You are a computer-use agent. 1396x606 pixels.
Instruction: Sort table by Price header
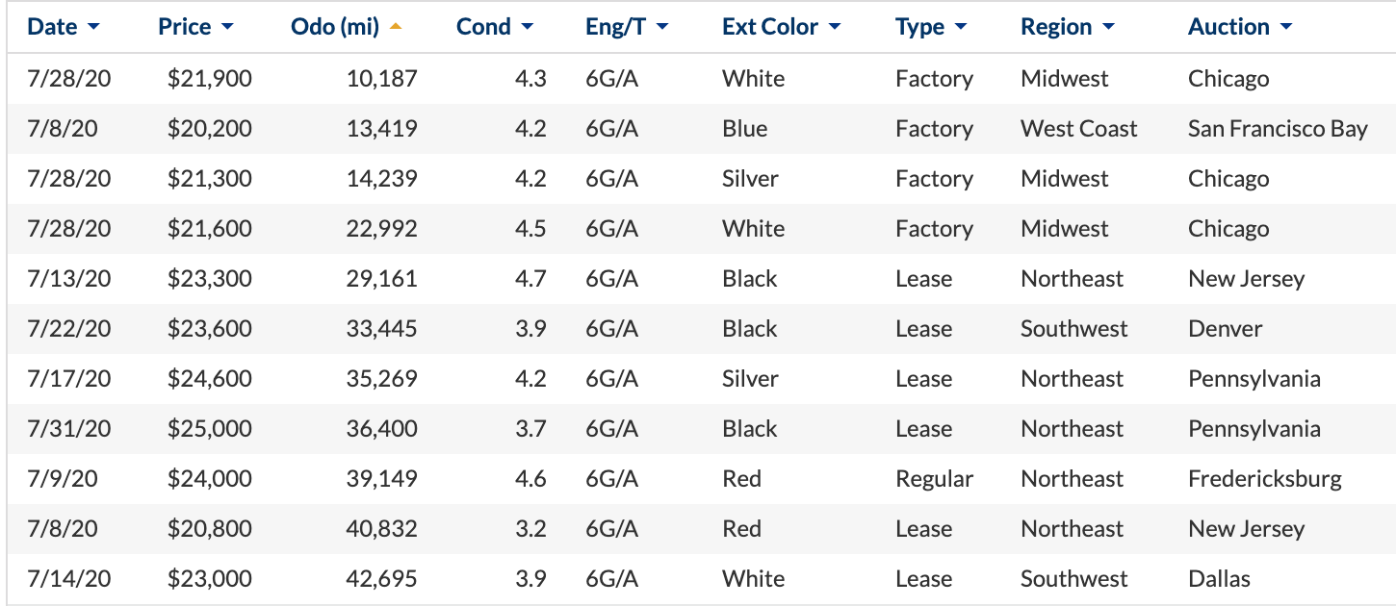tap(185, 27)
